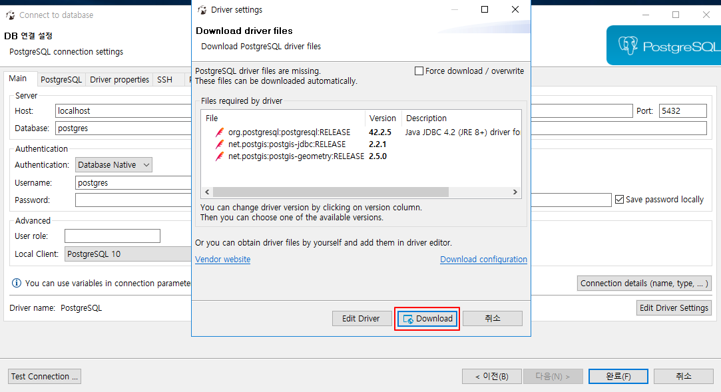
Task: Click the Version column header
Action: (383, 118)
